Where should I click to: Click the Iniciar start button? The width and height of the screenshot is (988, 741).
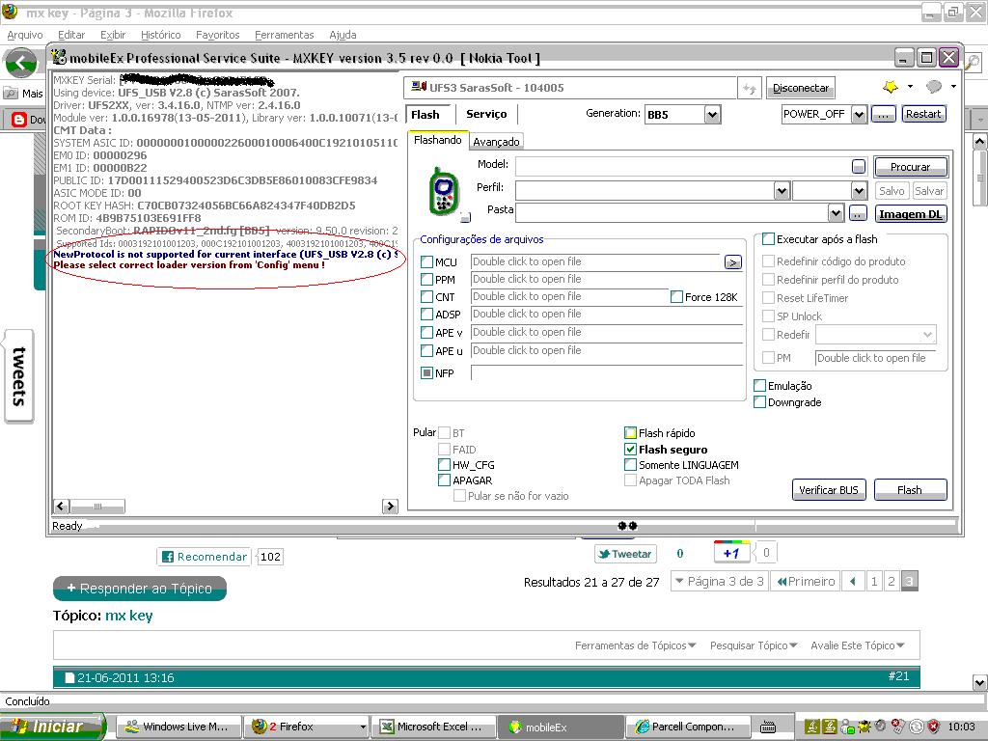(x=53, y=727)
